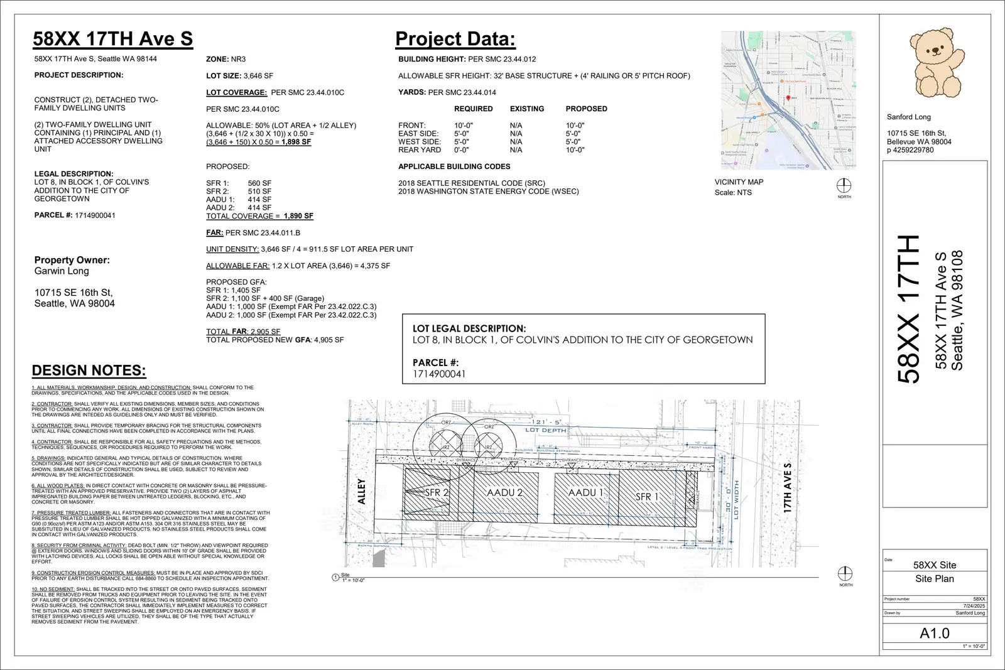1005x670 pixels.
Task: Select the SFR 1 building footprint
Action: click(x=658, y=497)
